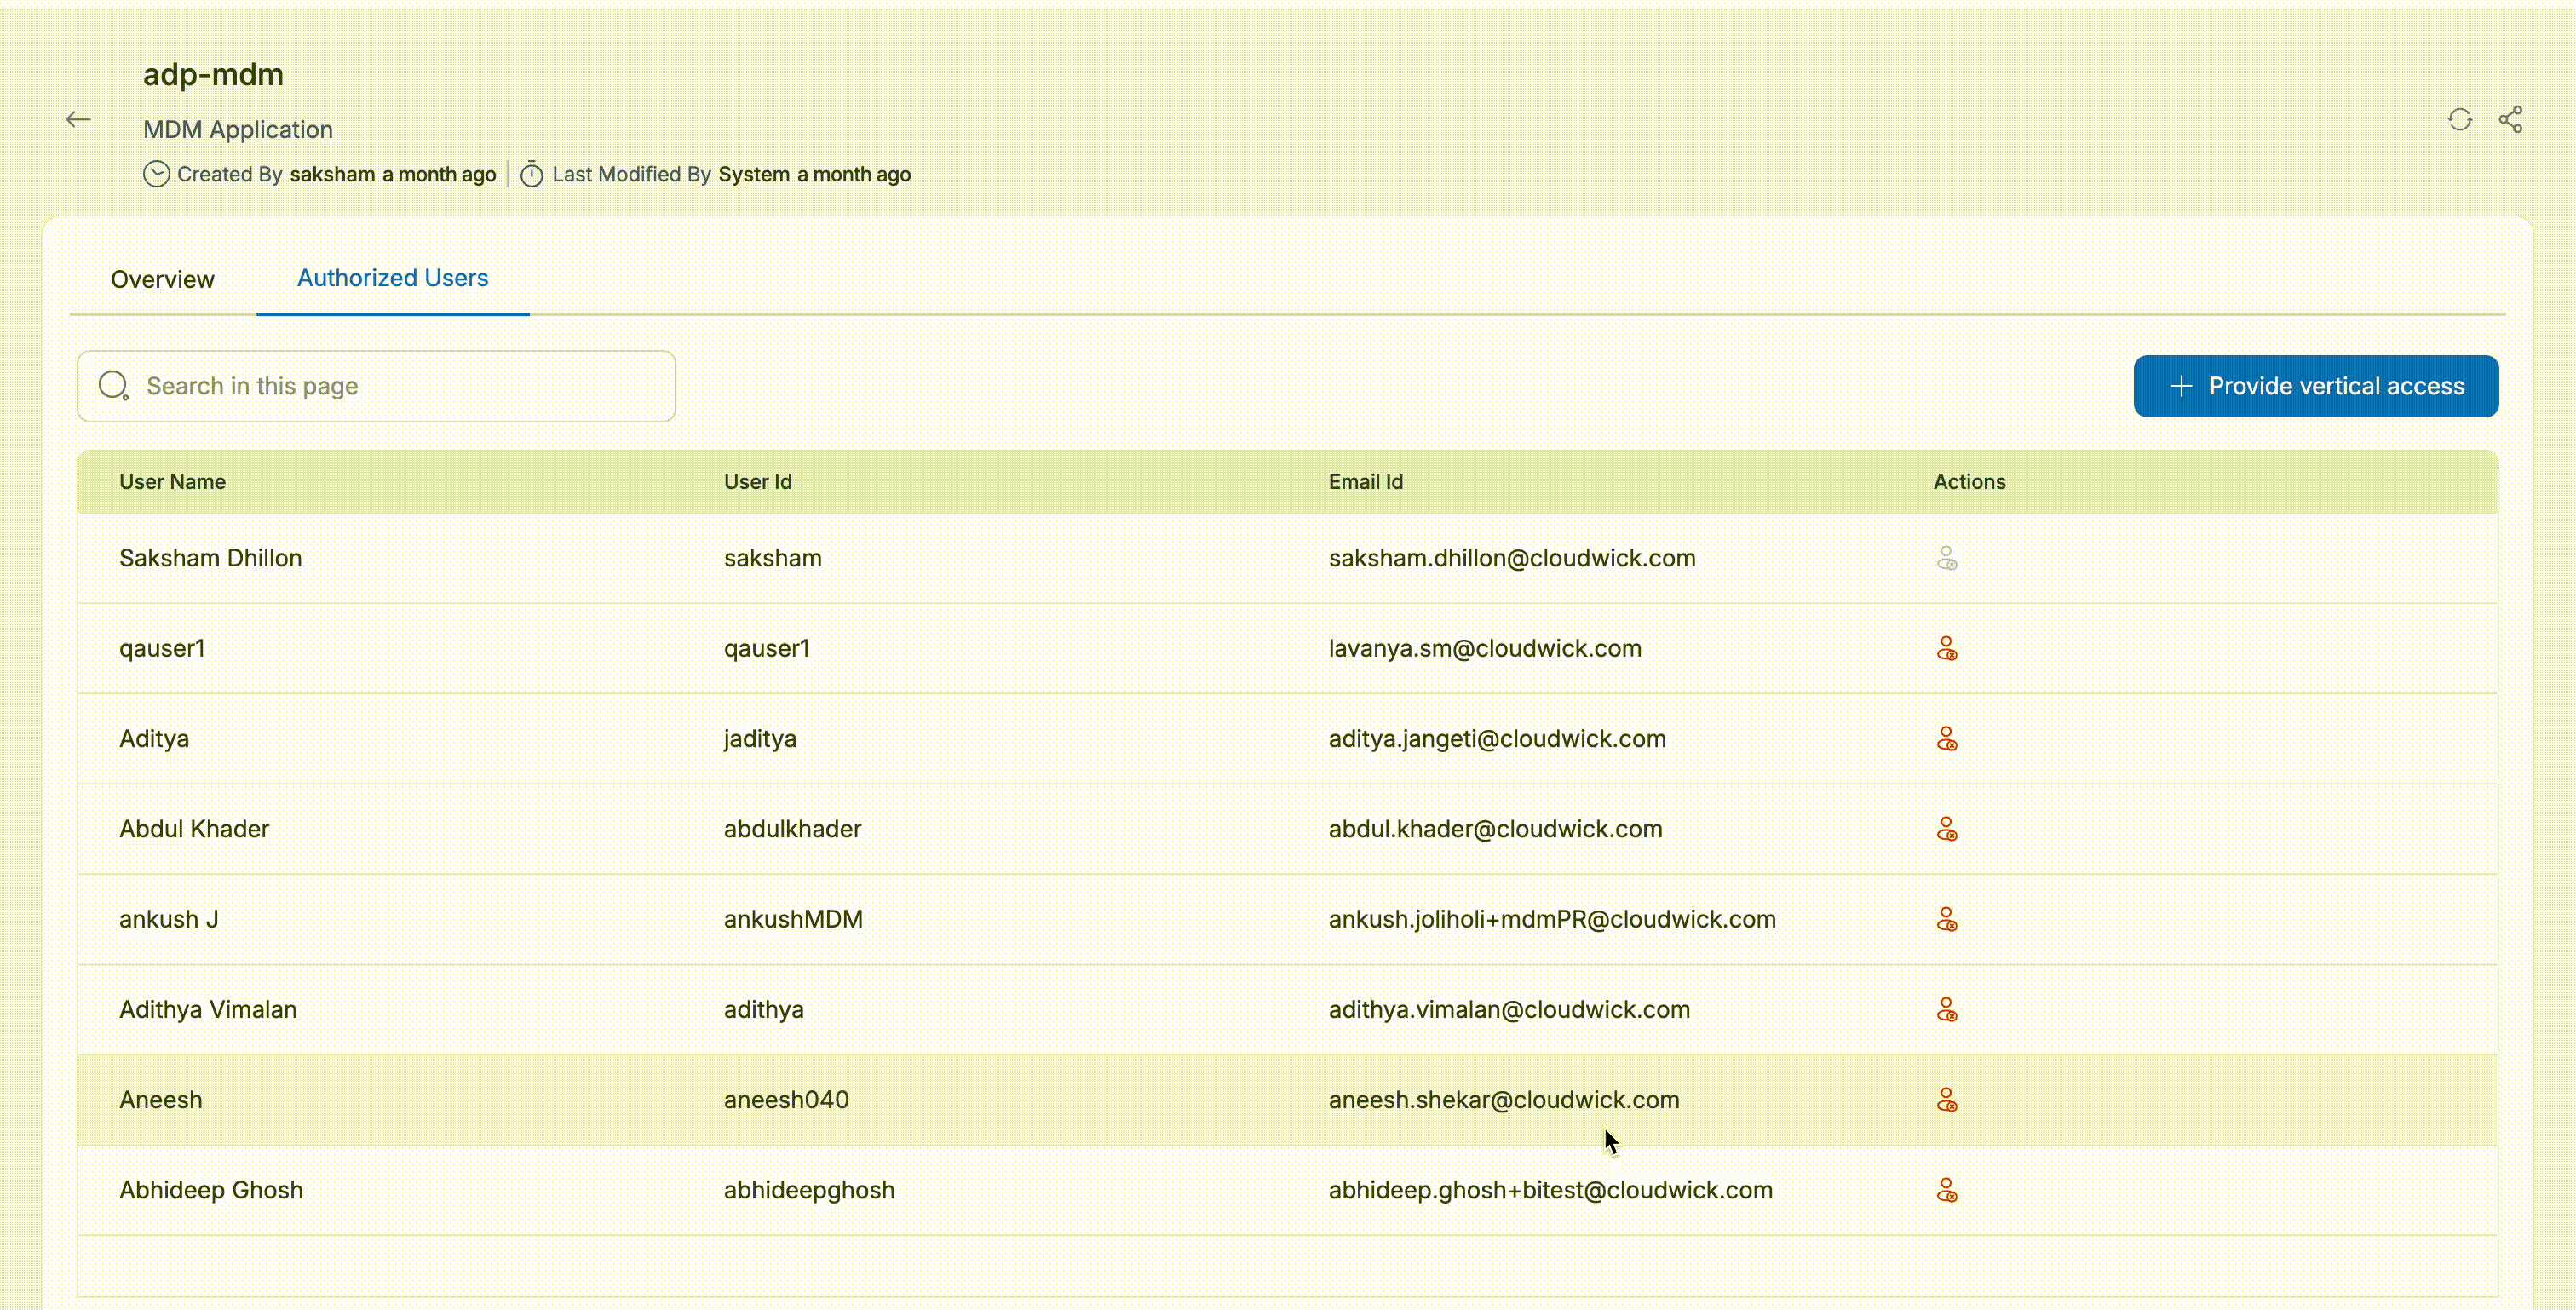The height and width of the screenshot is (1310, 2576).
Task: Click the share icon
Action: tap(2510, 120)
